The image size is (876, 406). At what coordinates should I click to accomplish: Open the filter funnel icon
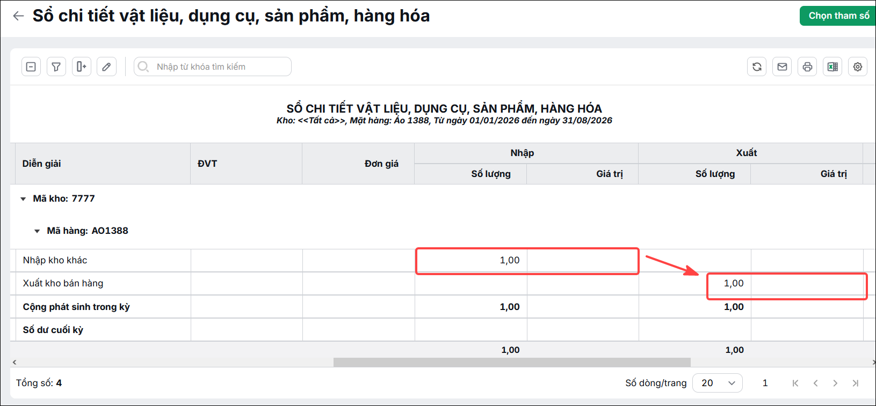tap(56, 67)
